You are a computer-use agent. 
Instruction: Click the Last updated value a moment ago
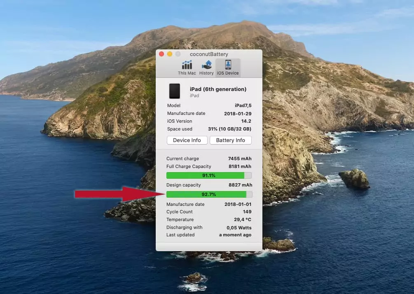235,235
